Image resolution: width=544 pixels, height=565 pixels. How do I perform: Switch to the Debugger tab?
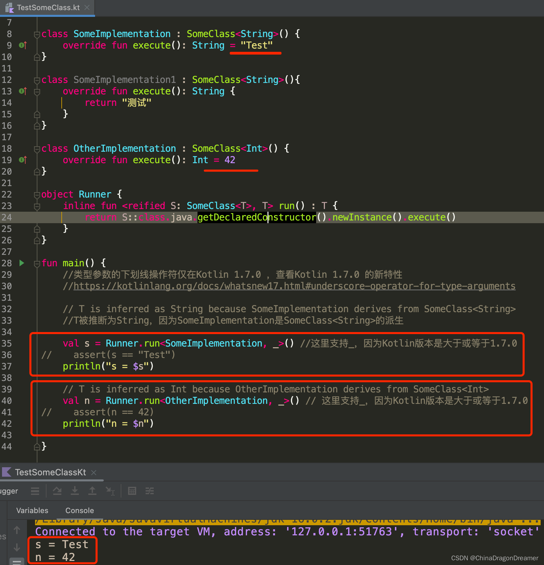click(9, 491)
